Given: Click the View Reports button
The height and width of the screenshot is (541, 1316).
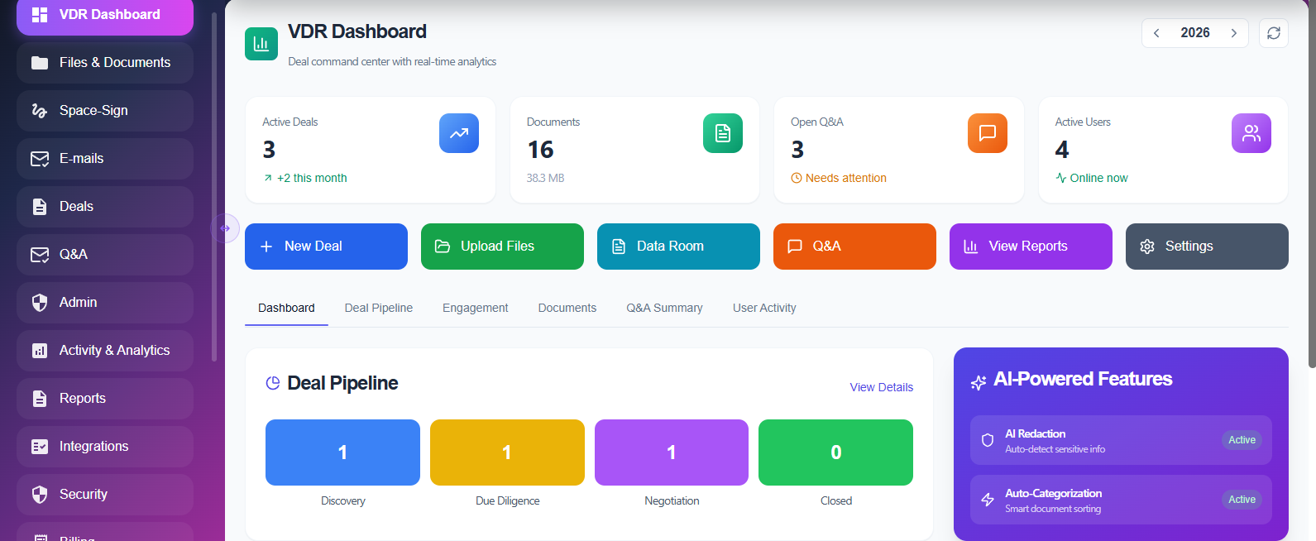Looking at the screenshot, I should point(1031,247).
